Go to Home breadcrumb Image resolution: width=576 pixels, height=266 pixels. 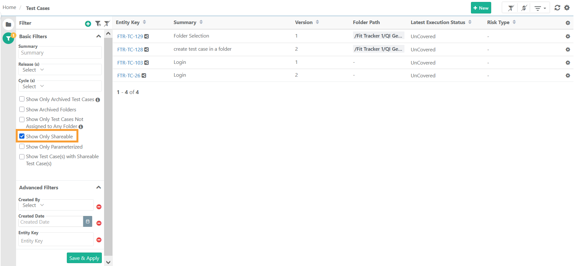(9, 7)
